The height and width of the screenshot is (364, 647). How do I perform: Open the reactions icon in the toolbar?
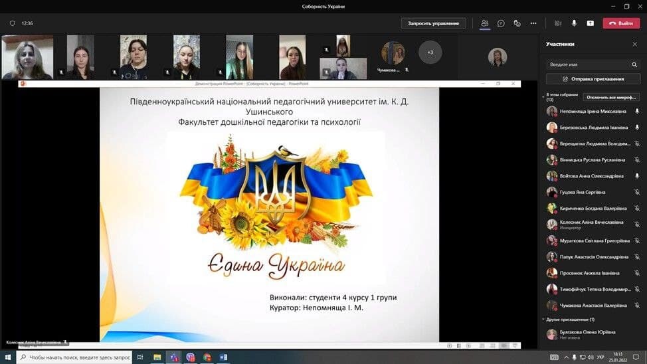(517, 23)
